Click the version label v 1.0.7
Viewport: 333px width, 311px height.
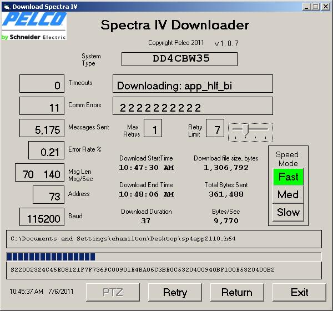point(226,43)
